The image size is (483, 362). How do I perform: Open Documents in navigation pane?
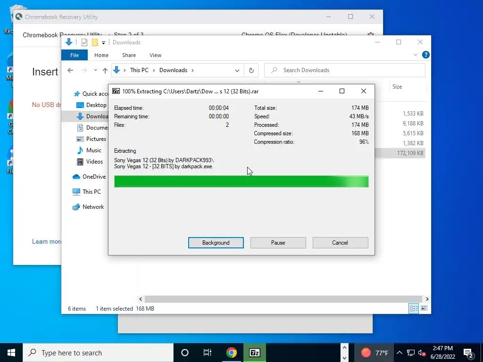click(x=92, y=127)
